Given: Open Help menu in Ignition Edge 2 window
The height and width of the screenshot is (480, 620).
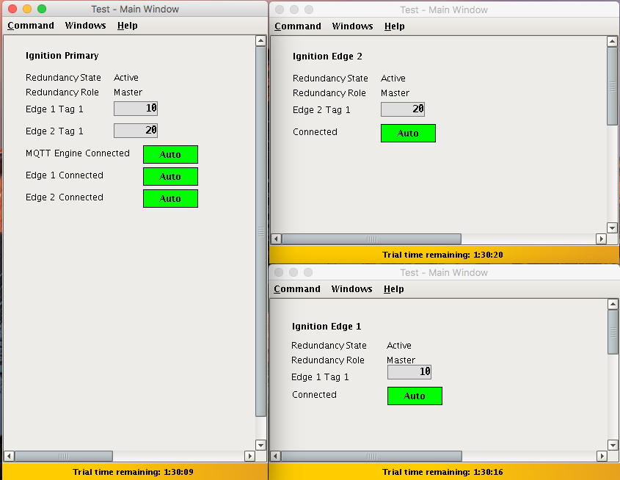Looking at the screenshot, I should (x=394, y=26).
